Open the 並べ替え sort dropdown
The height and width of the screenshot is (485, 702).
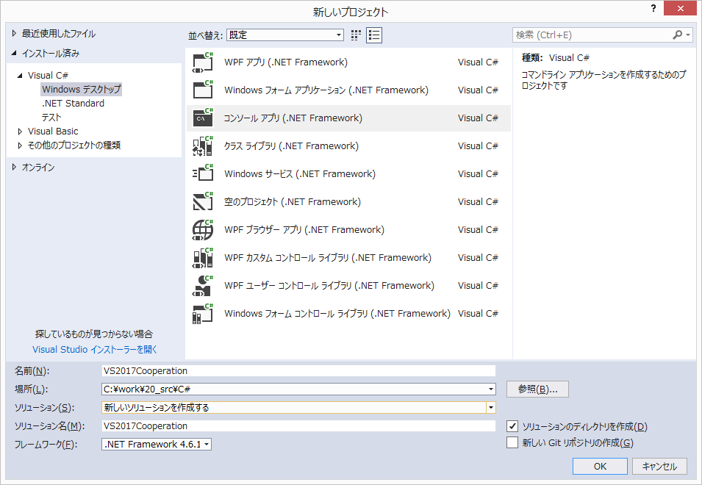[337, 35]
